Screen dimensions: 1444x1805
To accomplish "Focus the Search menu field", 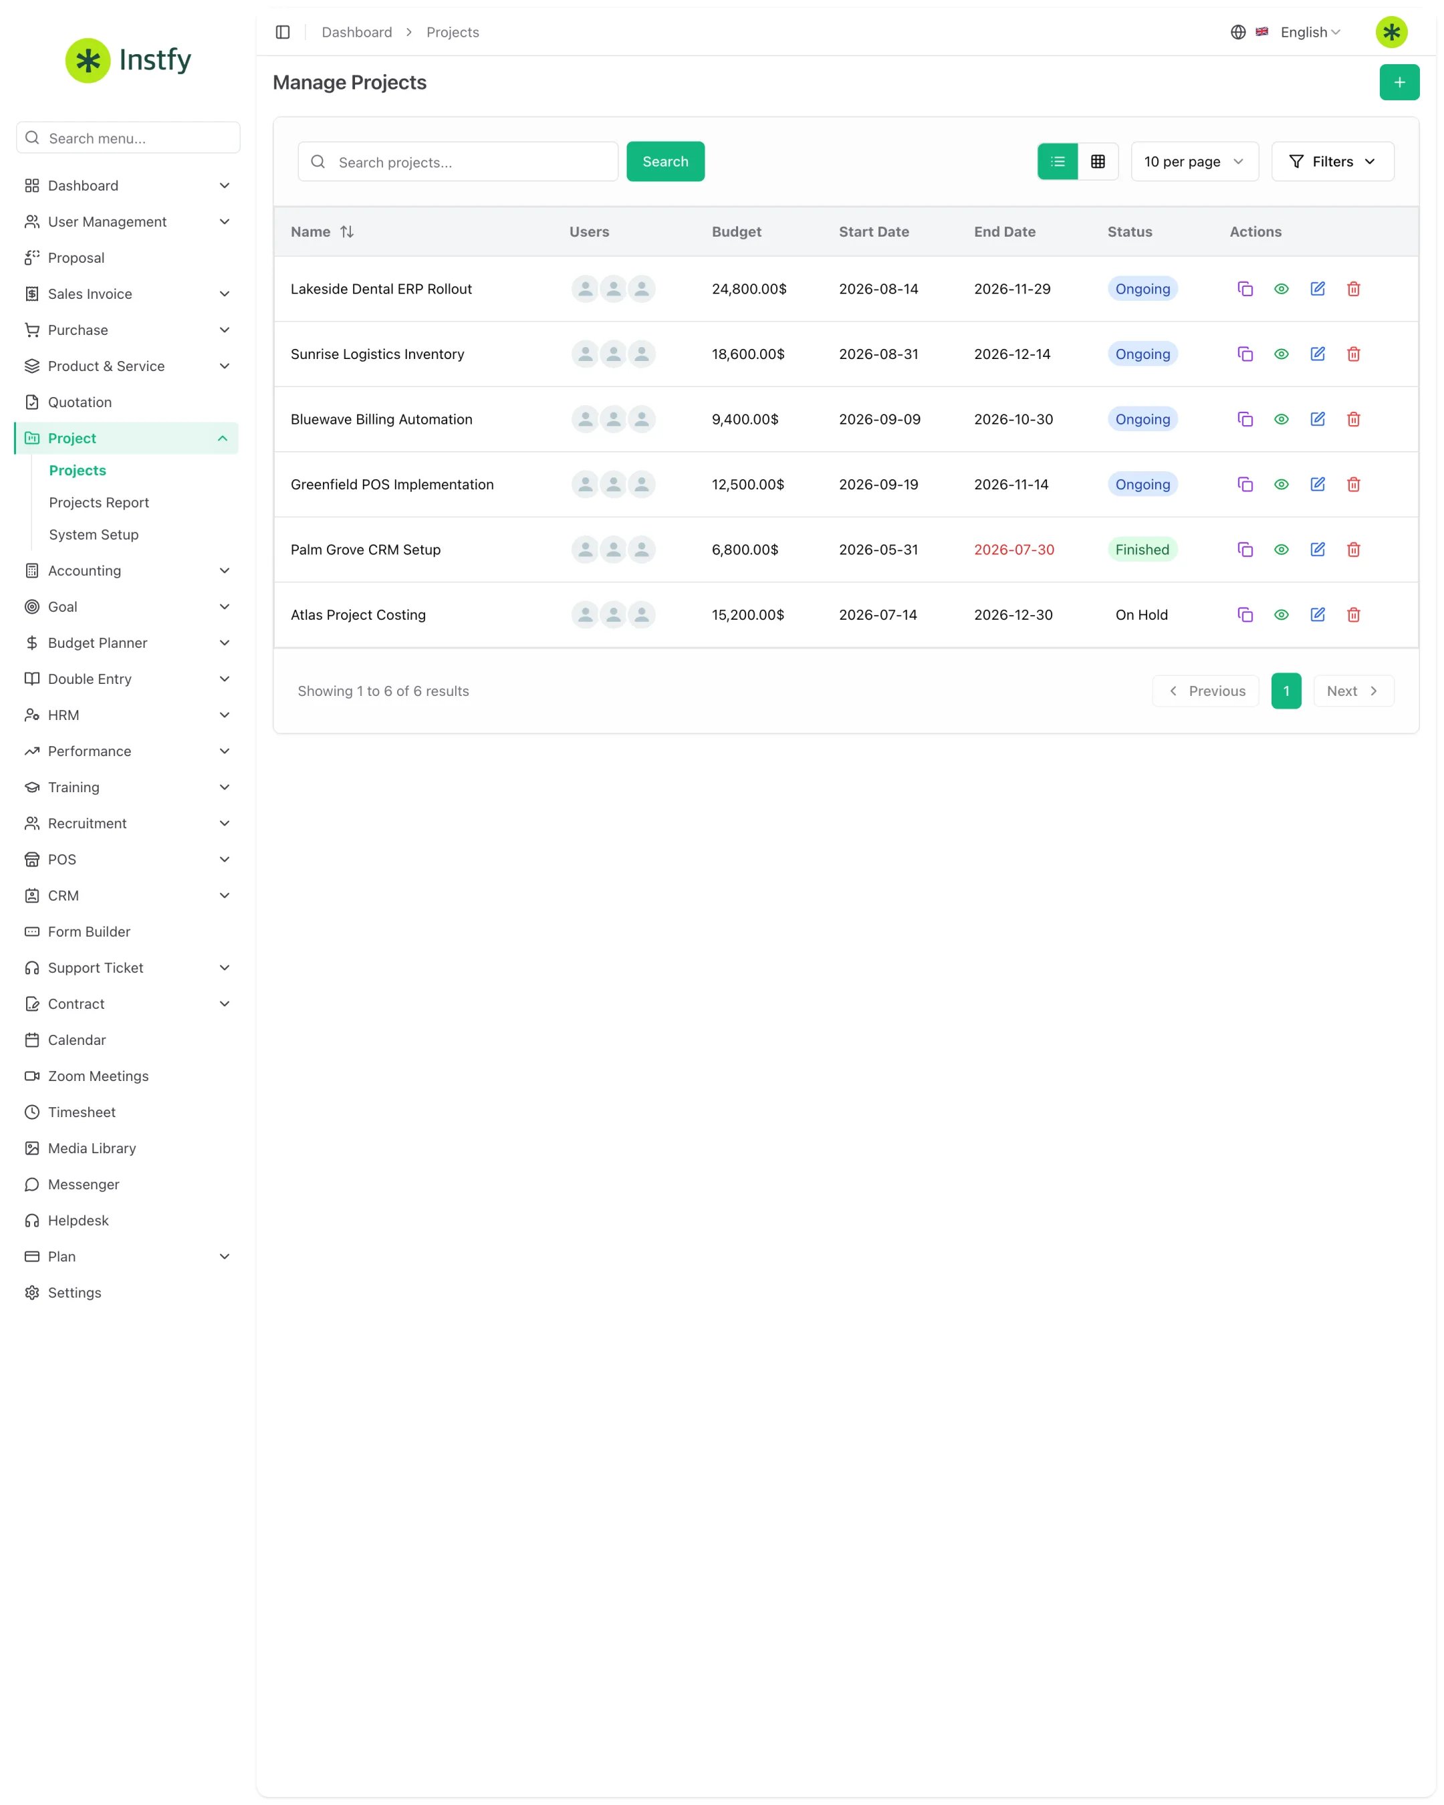I will pos(128,138).
